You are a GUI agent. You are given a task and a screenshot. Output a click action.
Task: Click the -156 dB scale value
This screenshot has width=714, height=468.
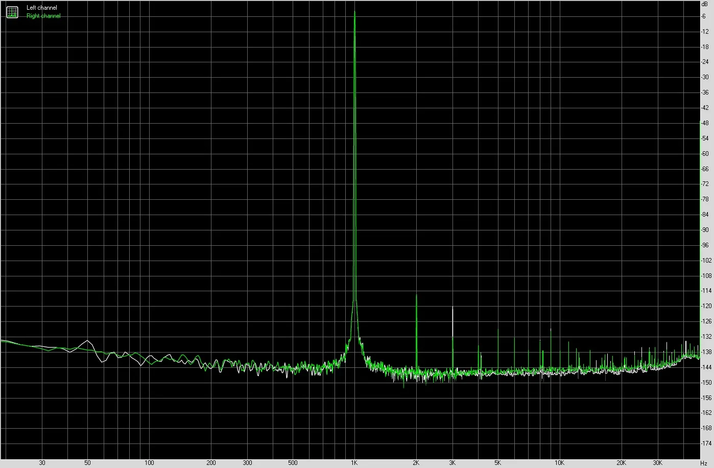(x=706, y=397)
